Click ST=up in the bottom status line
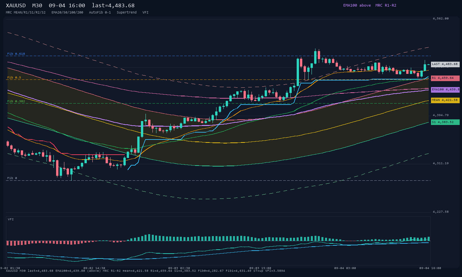This screenshot has width=462, height=277. [258, 271]
